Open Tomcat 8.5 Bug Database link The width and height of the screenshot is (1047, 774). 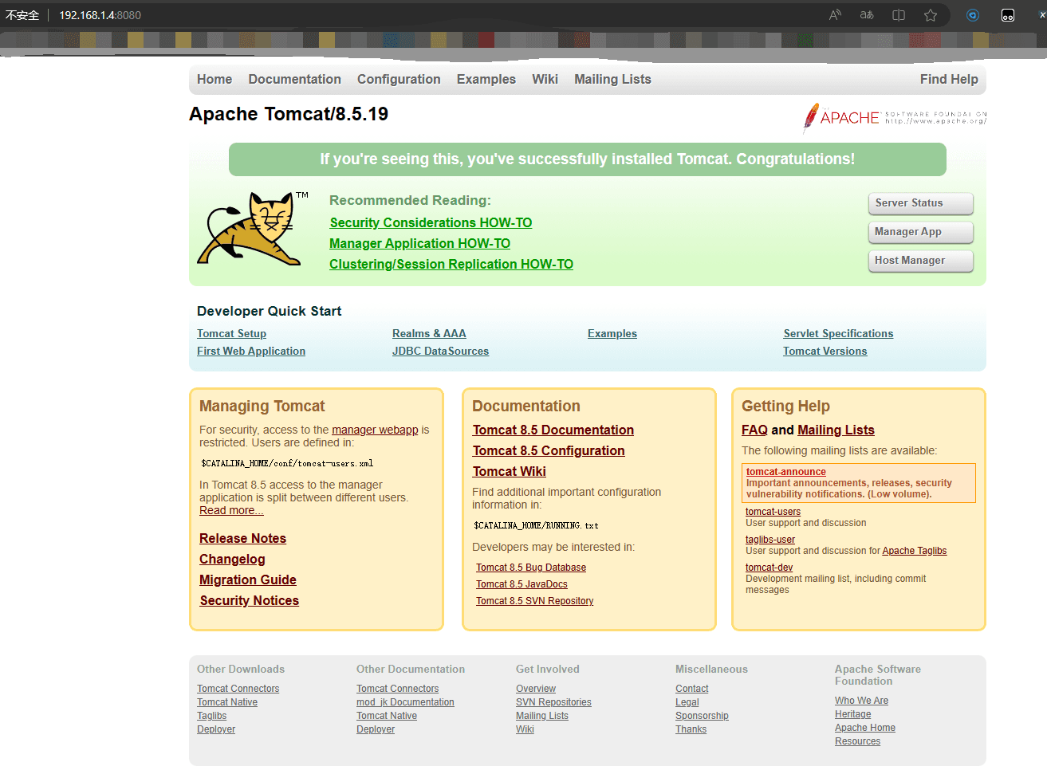pos(531,568)
